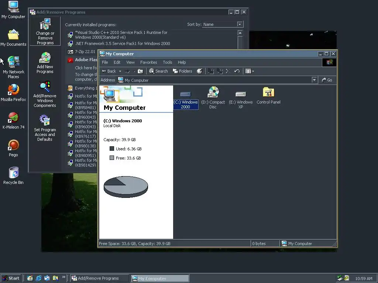Open the Tools menu
The width and height of the screenshot is (378, 283).
(x=168, y=62)
